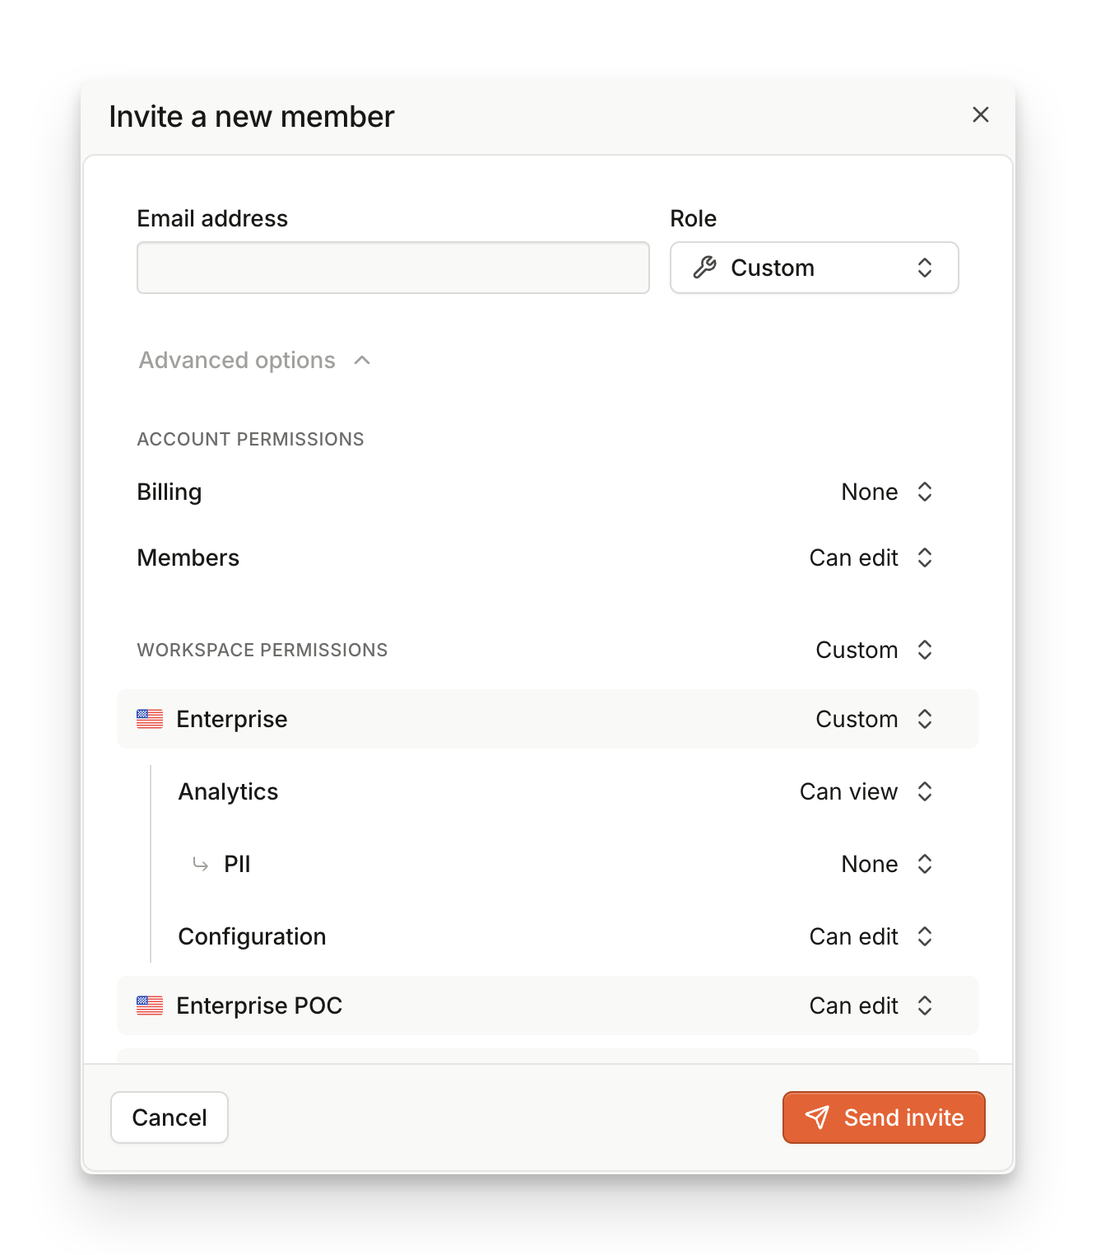Close the invite dialog with X icon
This screenshot has width=1096, height=1255.
pos(980,115)
